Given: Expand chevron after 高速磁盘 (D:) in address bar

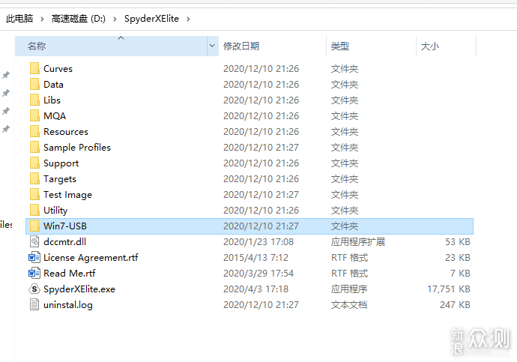Looking at the screenshot, I should coord(115,19).
